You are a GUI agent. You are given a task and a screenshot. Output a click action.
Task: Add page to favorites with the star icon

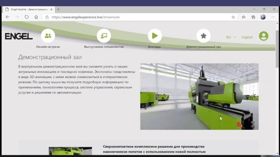(233, 17)
